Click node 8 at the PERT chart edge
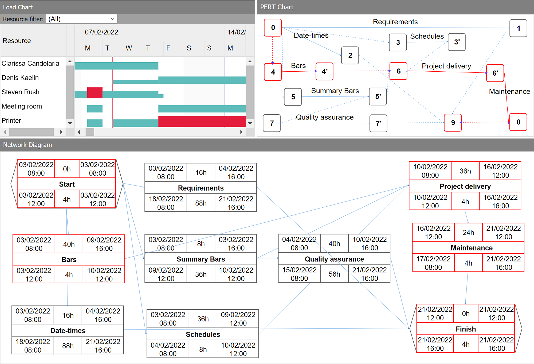Screen dimensions: 534x364 pos(518,122)
